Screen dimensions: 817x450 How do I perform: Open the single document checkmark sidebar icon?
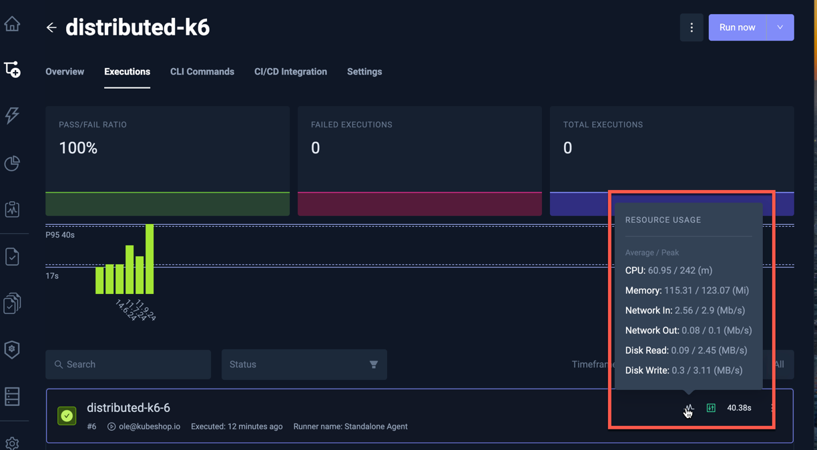[12, 257]
